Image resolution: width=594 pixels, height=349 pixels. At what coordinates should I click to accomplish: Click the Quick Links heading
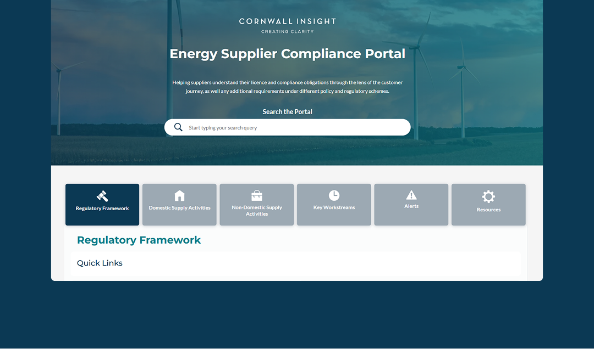[100, 263]
